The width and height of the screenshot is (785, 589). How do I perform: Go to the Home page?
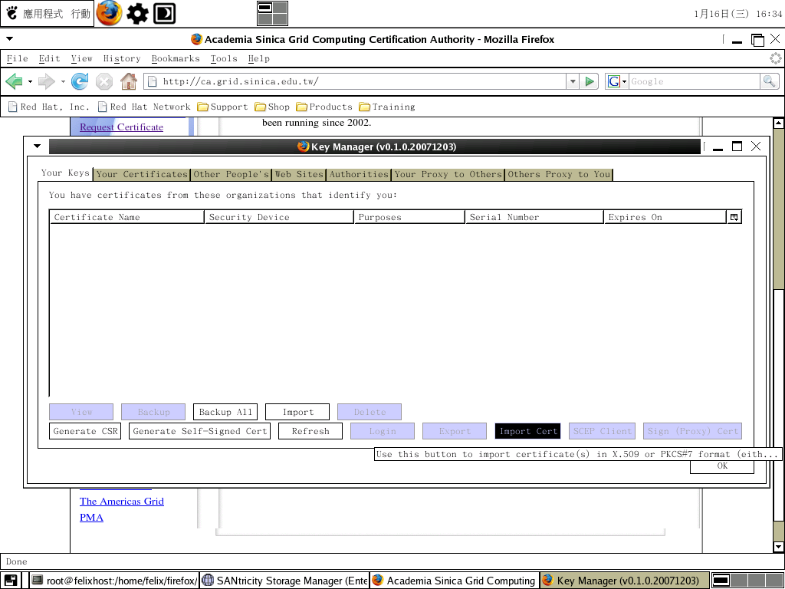129,81
